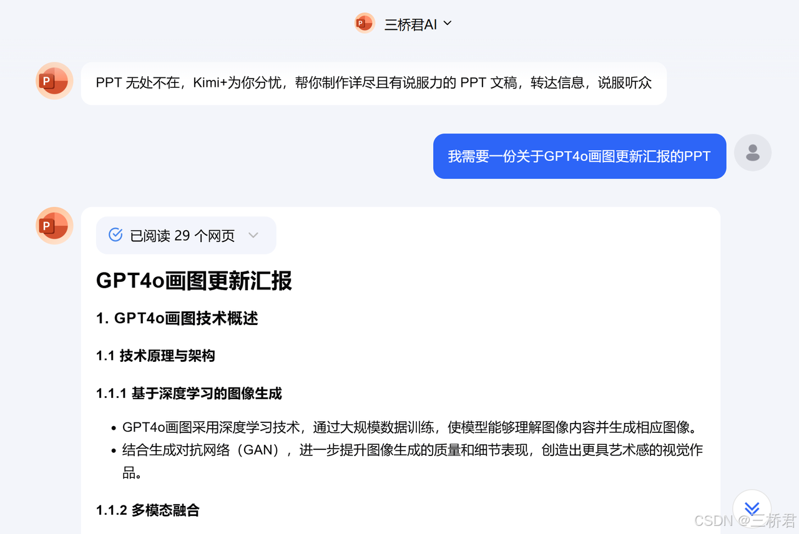Click the PowerPoint avatar beside the report reply
Image resolution: width=799 pixels, height=534 pixels.
coord(54,225)
